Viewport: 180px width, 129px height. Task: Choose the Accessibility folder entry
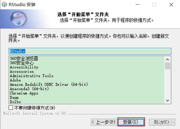(24, 67)
